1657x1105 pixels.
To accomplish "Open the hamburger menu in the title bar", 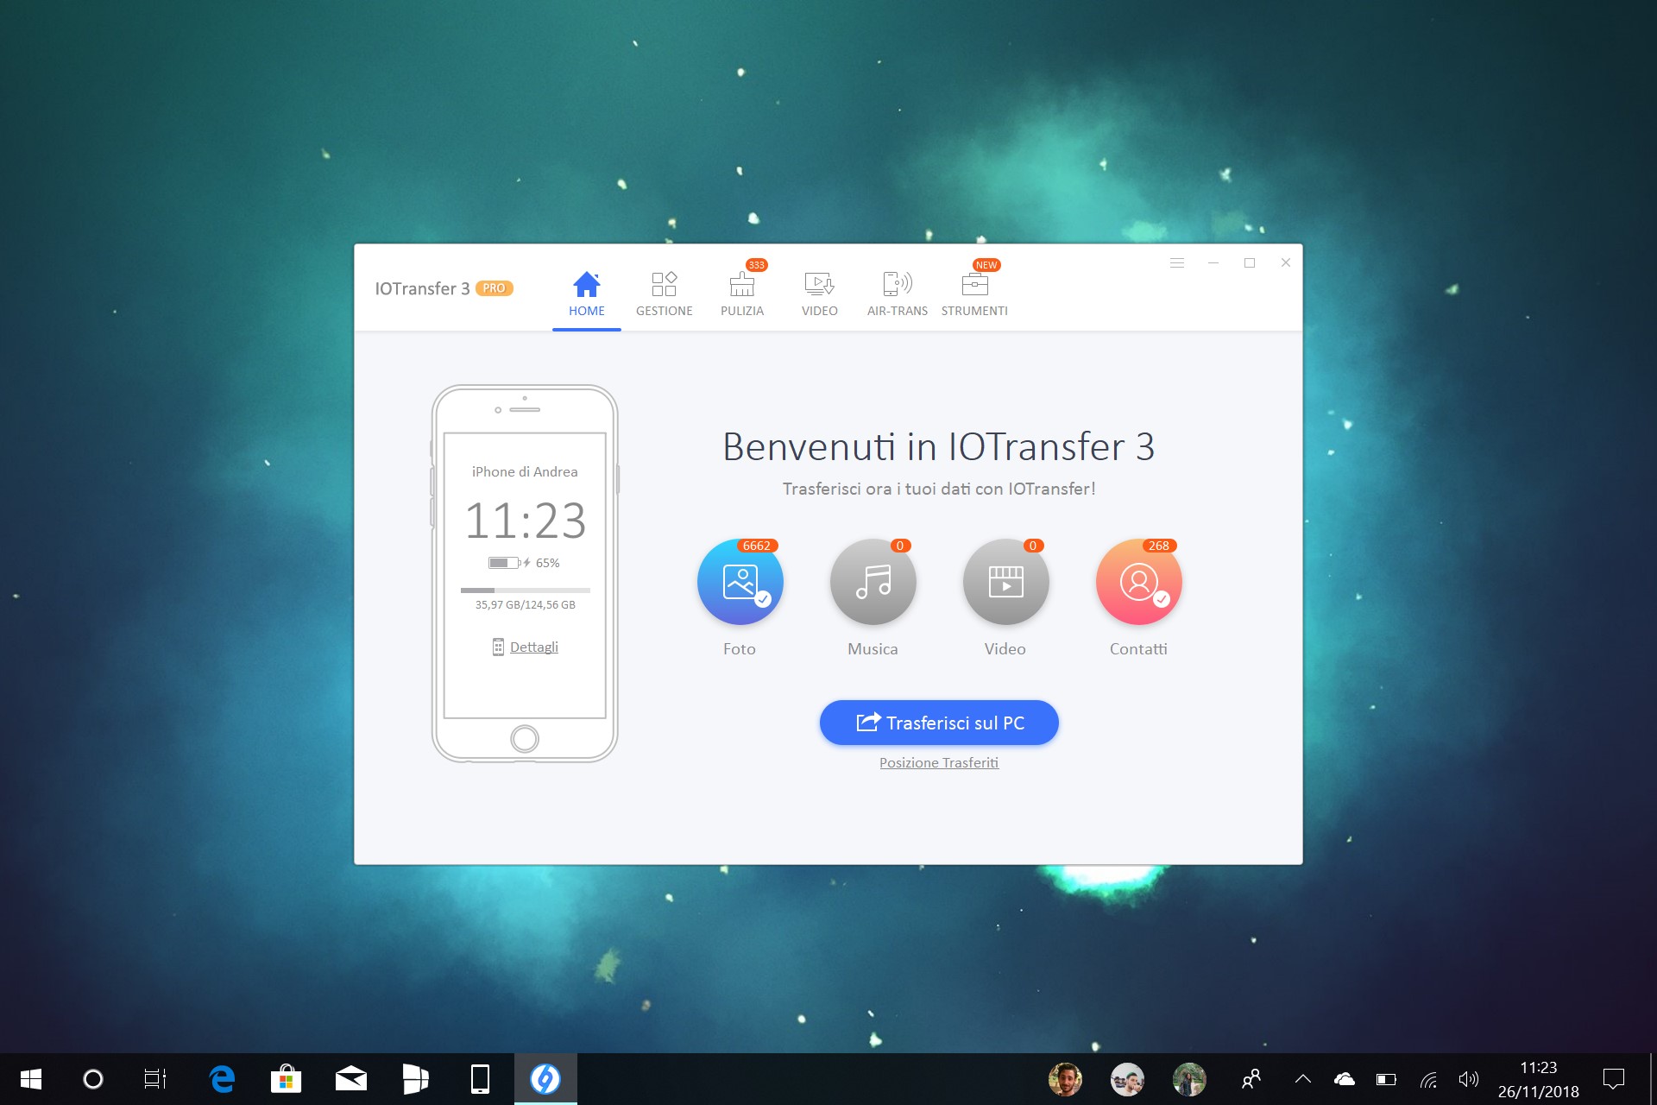I will (1177, 262).
